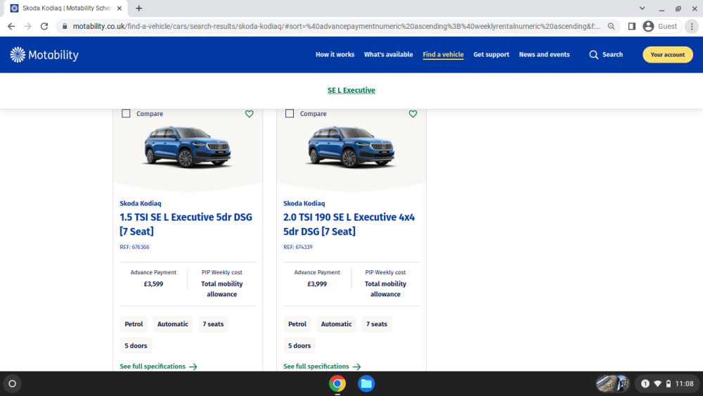Go back using browser back arrow
This screenshot has height=396, width=703.
pyautogui.click(x=11, y=27)
